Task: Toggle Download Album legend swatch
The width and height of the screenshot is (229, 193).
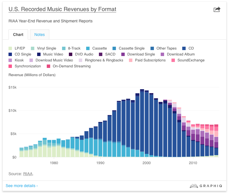Action: (x=162, y=54)
